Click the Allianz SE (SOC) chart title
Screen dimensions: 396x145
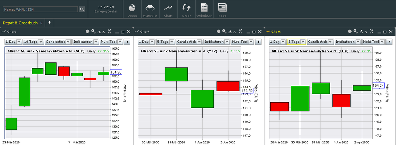46,51
